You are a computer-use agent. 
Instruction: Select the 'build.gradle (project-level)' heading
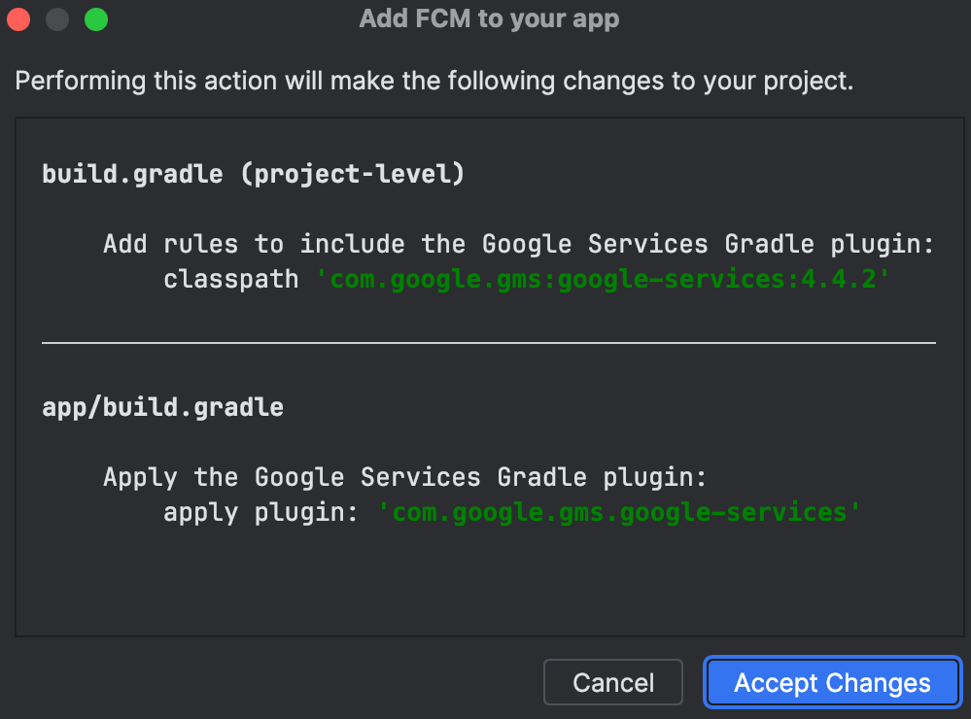254,174
